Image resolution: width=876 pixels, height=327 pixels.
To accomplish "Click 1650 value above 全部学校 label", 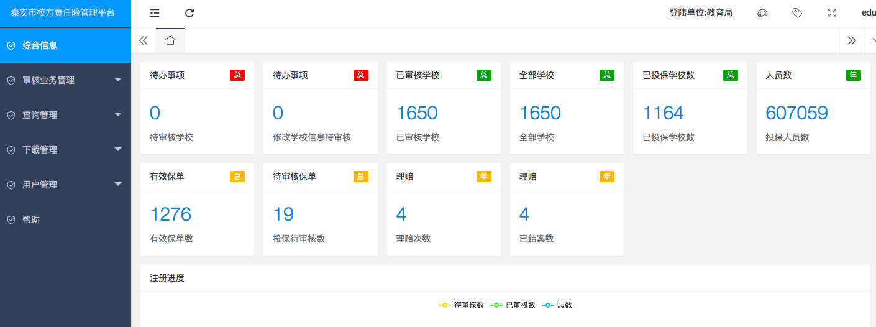I will [x=540, y=113].
